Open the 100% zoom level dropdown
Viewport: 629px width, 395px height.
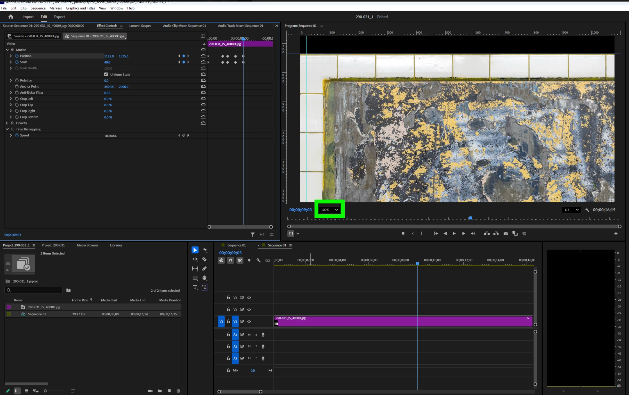coord(329,210)
